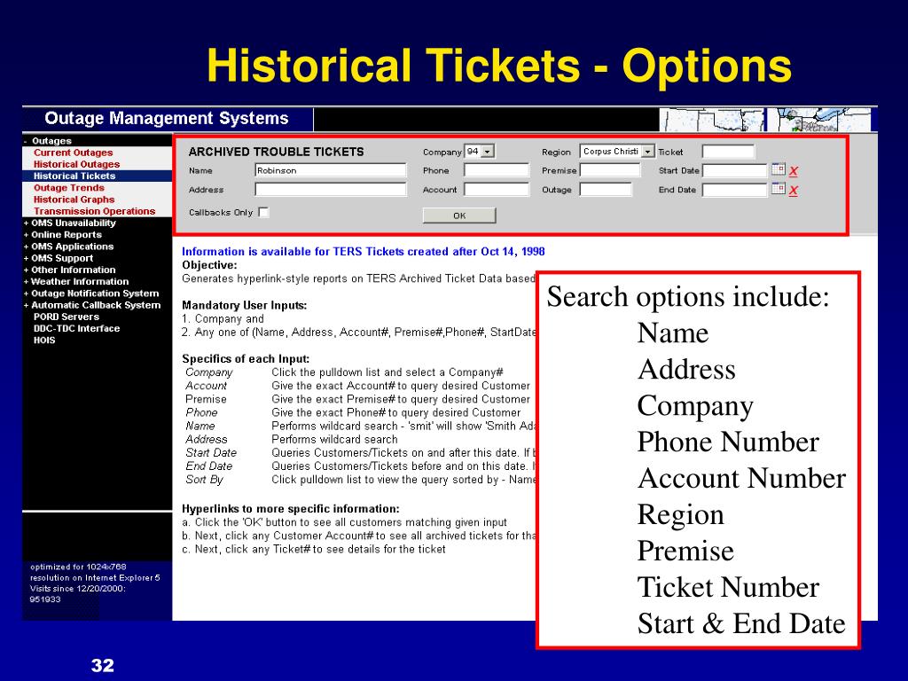Image resolution: width=908 pixels, height=681 pixels.
Task: Open the Start Date calendar picker icon
Action: point(779,169)
